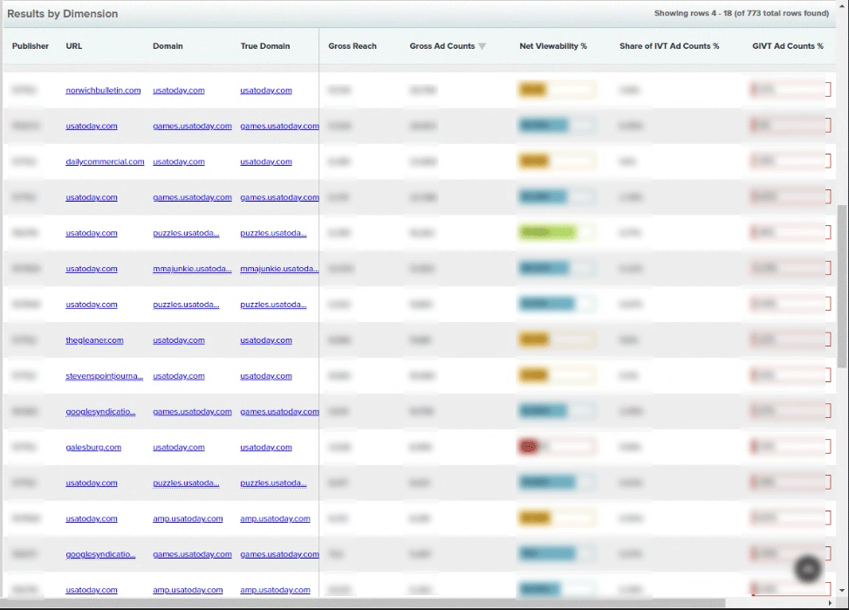Click the Showing rows 4 - 18 text
This screenshot has height=610, width=849.
coord(742,13)
